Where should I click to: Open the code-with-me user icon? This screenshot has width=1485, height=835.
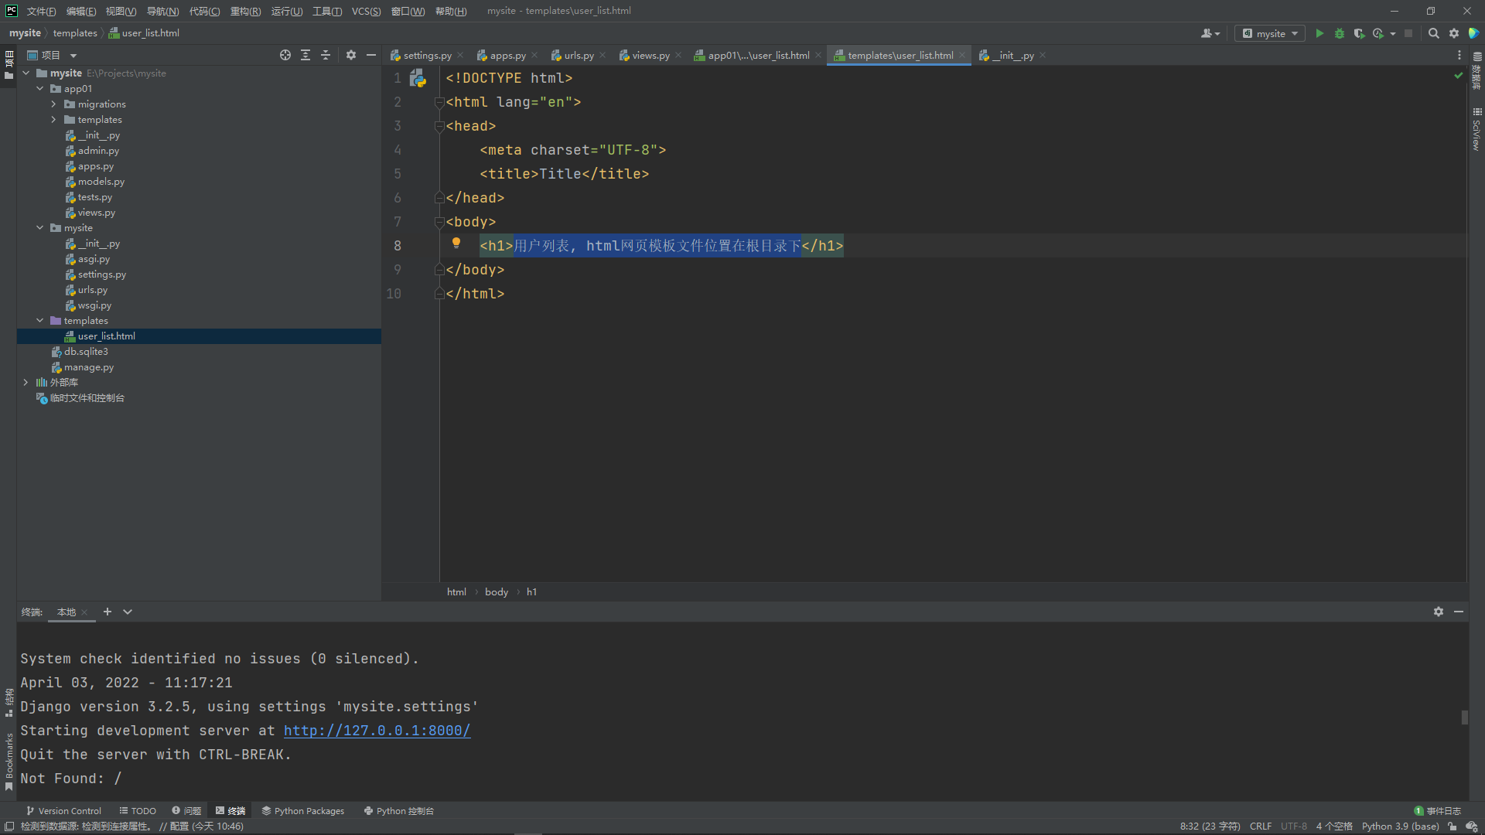1210,33
